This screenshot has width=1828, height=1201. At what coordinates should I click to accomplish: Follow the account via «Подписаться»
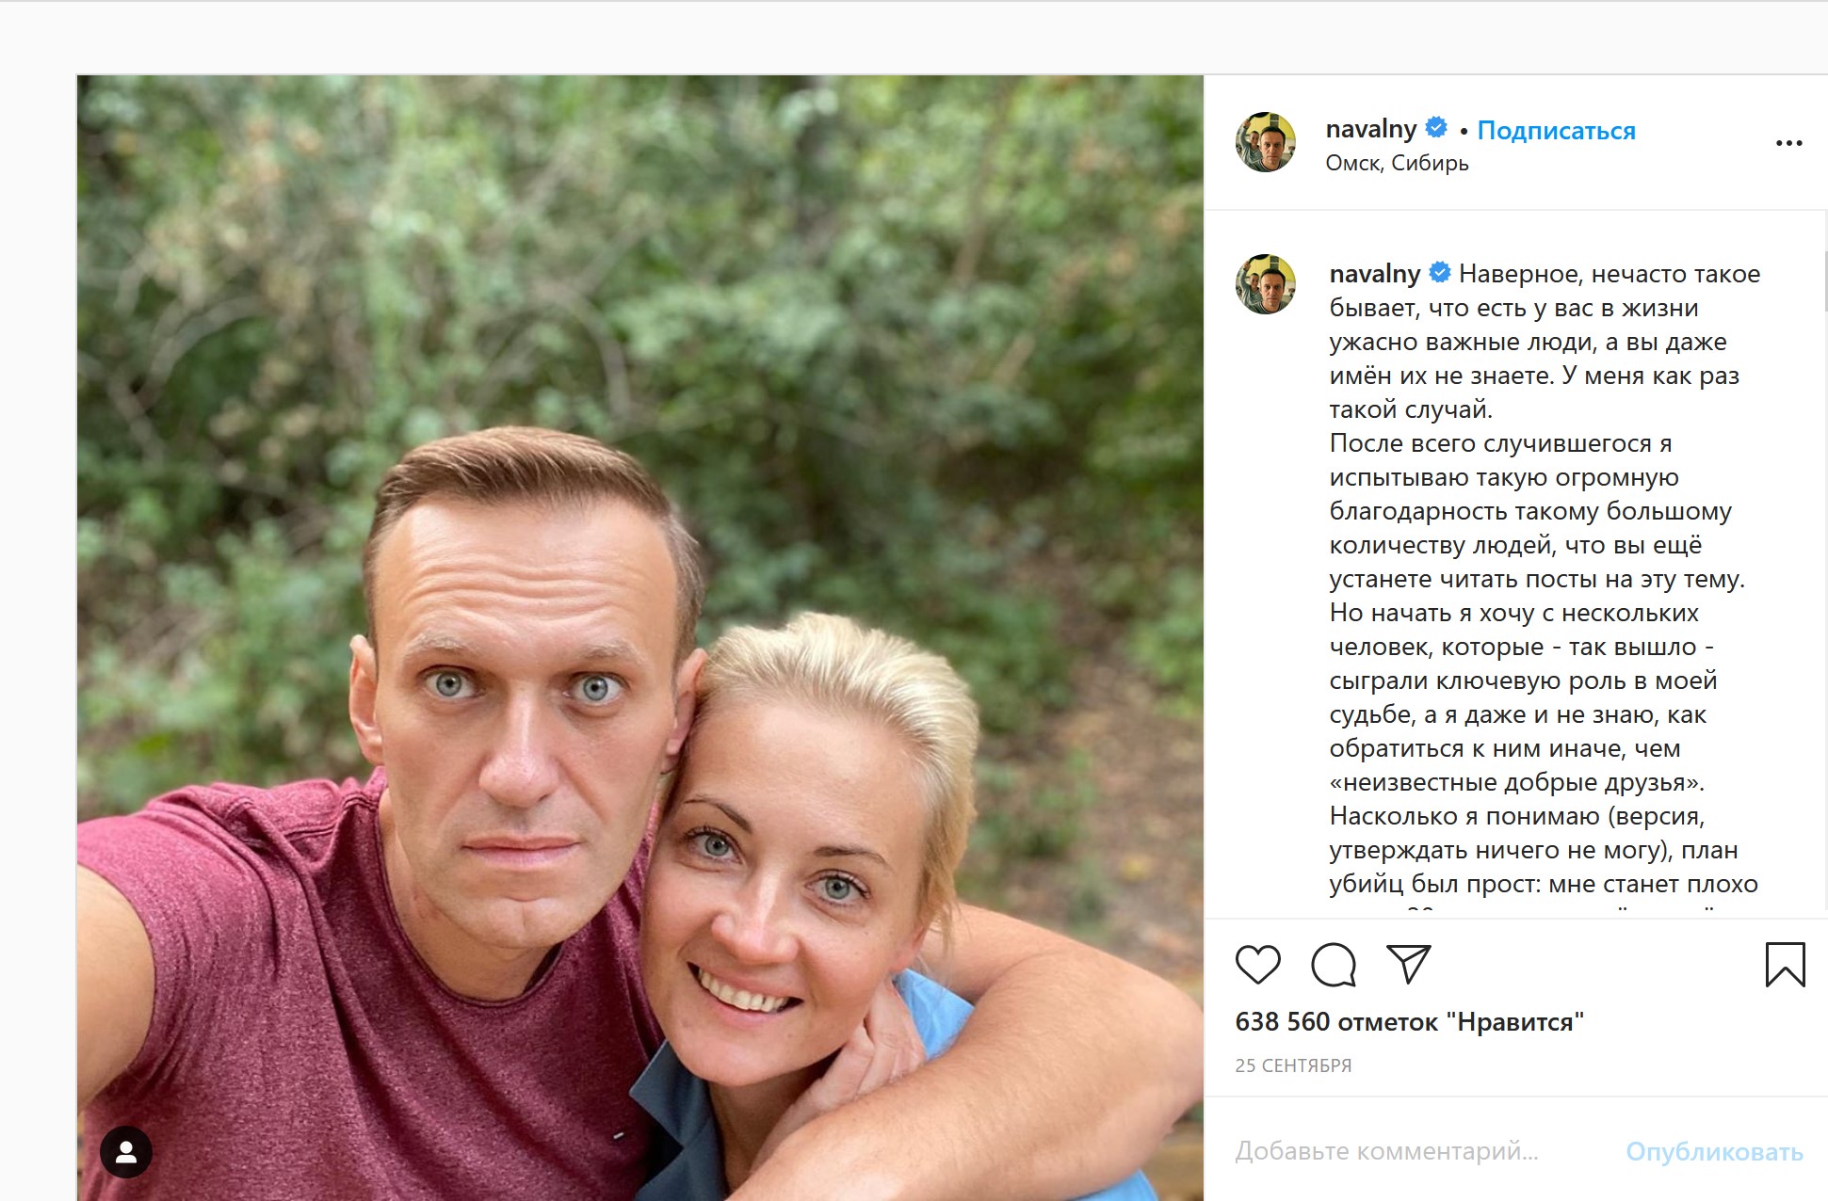(1557, 131)
